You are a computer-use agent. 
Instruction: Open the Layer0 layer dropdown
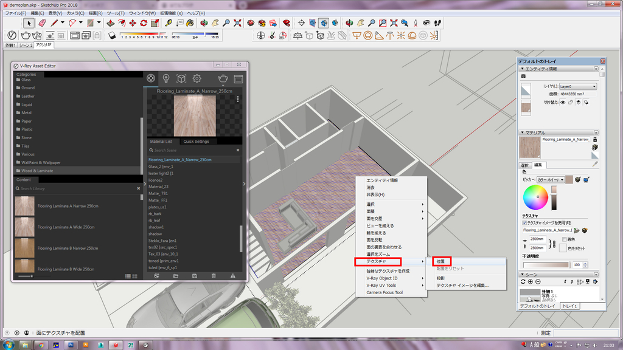[x=578, y=86]
